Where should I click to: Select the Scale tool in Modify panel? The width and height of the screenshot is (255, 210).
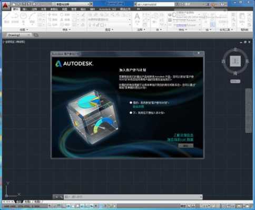65,25
